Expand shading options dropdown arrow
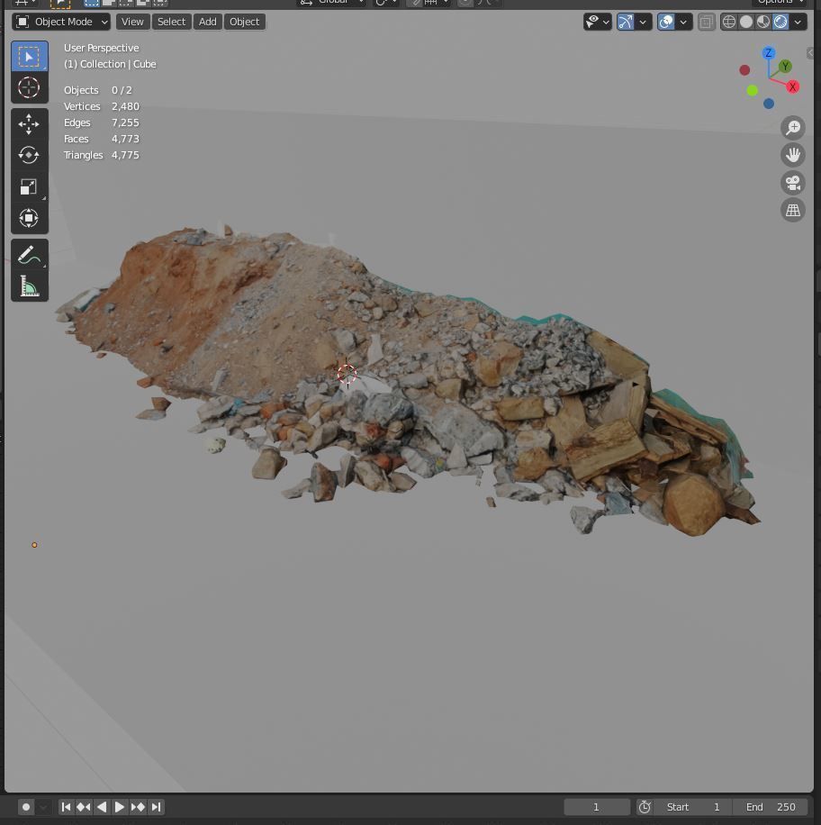The image size is (821, 825). tap(798, 22)
